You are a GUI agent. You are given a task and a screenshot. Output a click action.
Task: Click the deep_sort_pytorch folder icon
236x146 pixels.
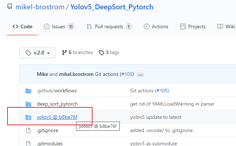coord(28,104)
